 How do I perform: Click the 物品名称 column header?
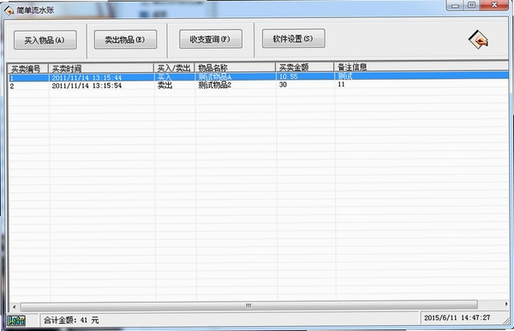(x=236, y=68)
